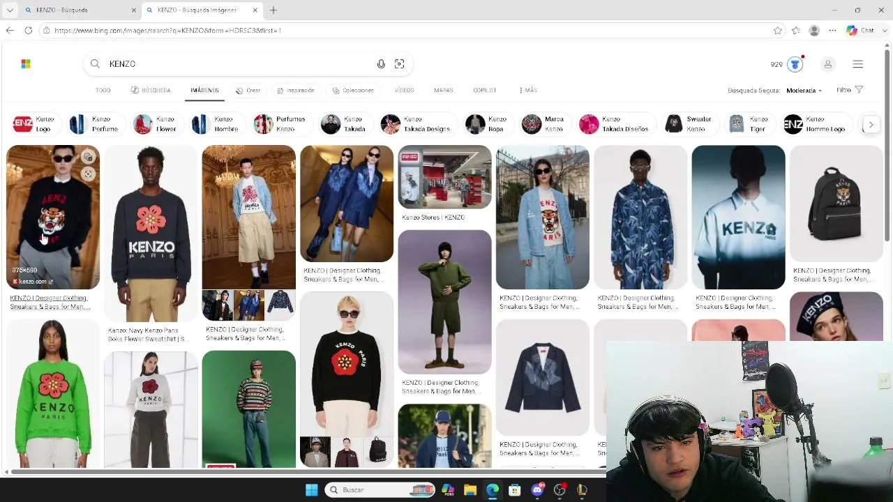Click the microphone voice search icon

click(381, 64)
